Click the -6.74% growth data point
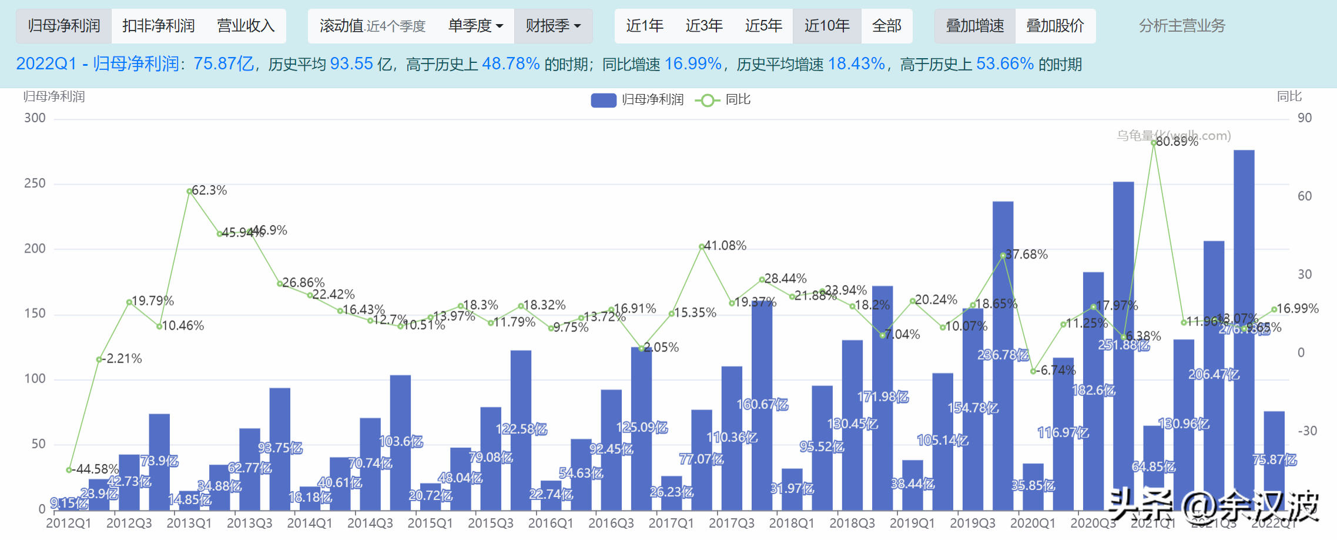1337x540 pixels. click(1033, 371)
